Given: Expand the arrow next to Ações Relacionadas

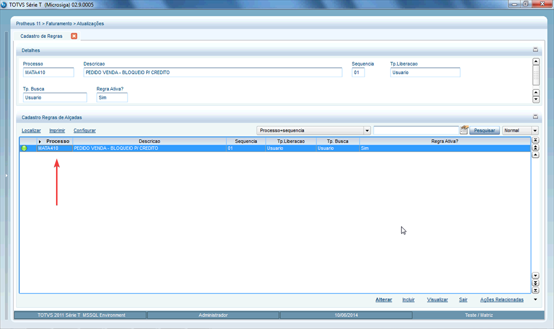Looking at the screenshot, I should [535, 300].
